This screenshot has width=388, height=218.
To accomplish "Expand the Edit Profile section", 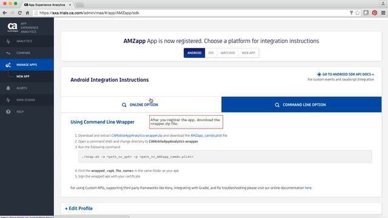I will [79, 208].
